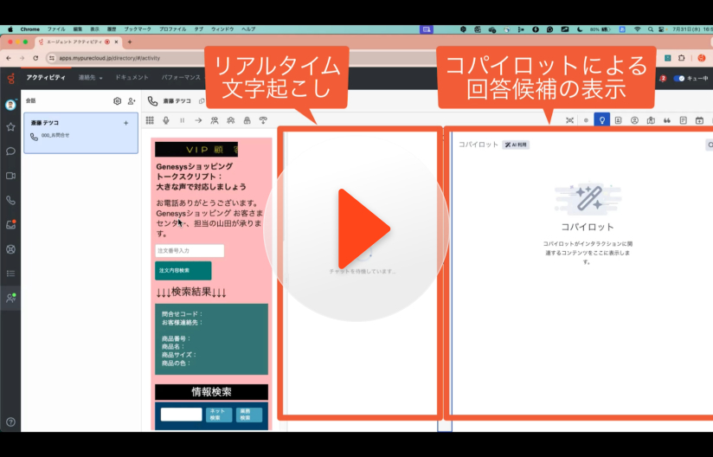Play the video with the orange play button
Viewport: 713px width, 457px height.
click(363, 228)
